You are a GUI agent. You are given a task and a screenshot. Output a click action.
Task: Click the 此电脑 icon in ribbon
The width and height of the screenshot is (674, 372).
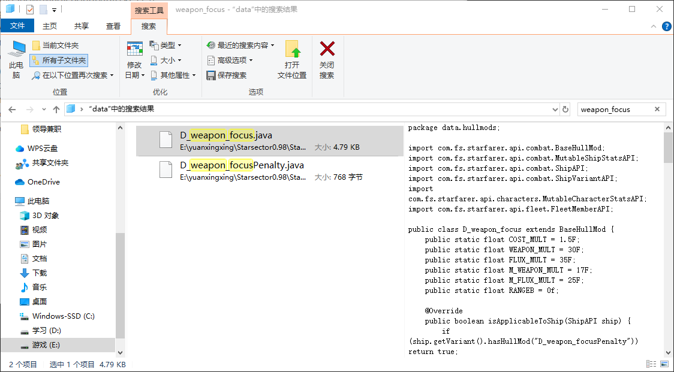coord(16,49)
